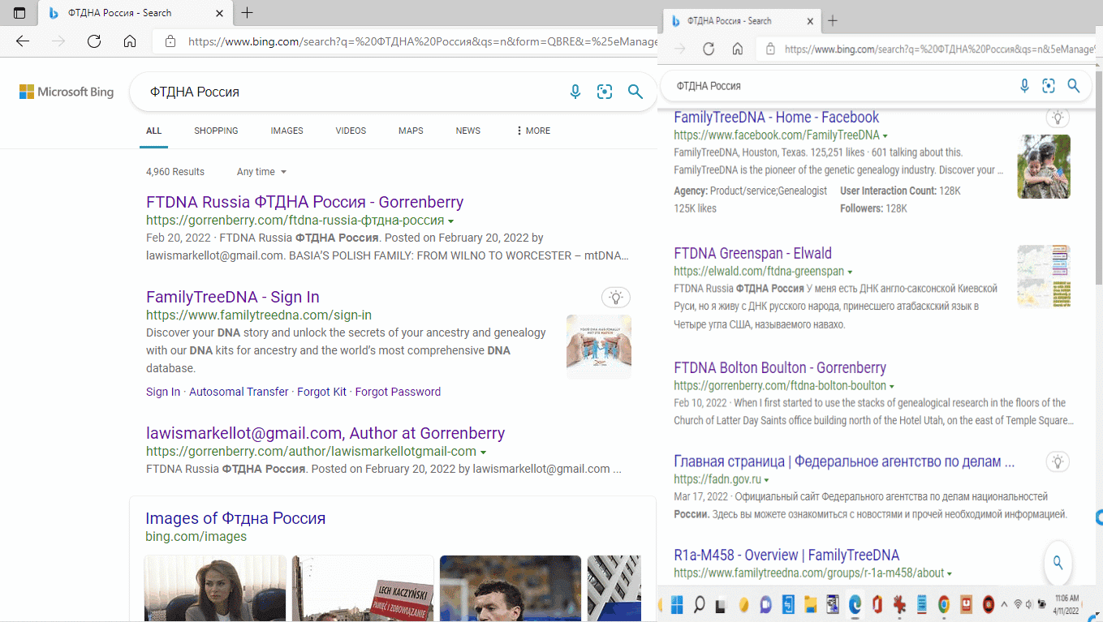Click the Forgot Password sublink
The width and height of the screenshot is (1103, 622).
[x=398, y=392]
